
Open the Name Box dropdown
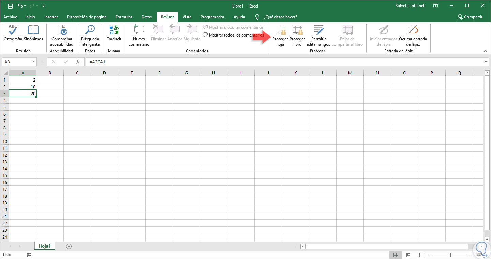[x=33, y=61]
